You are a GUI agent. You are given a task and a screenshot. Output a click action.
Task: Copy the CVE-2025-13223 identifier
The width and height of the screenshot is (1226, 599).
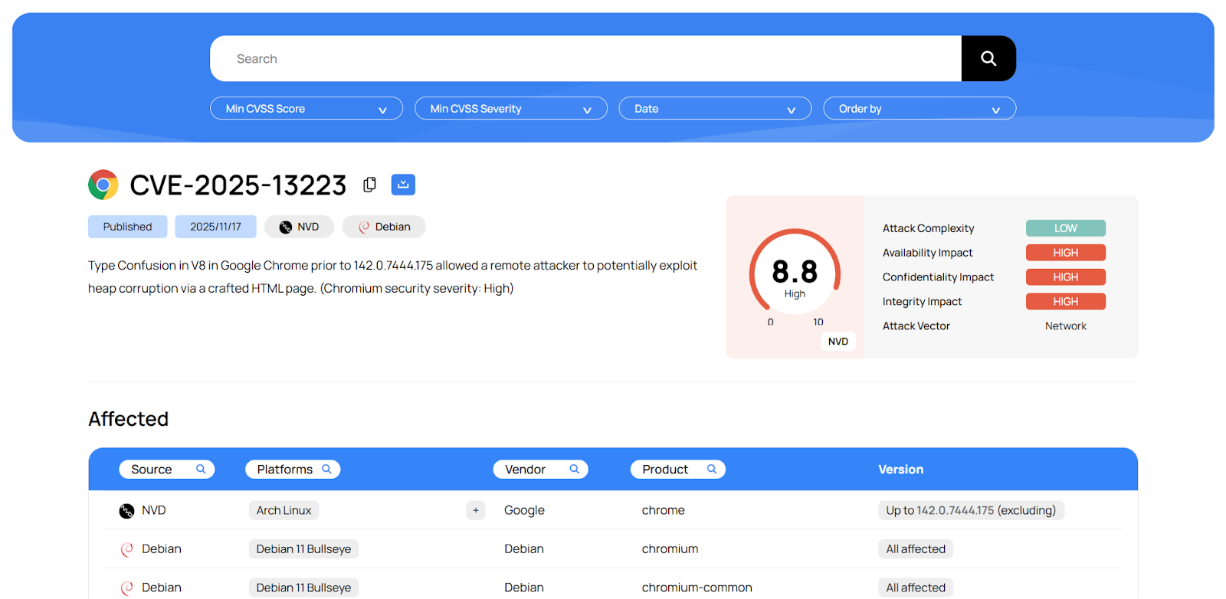(369, 185)
